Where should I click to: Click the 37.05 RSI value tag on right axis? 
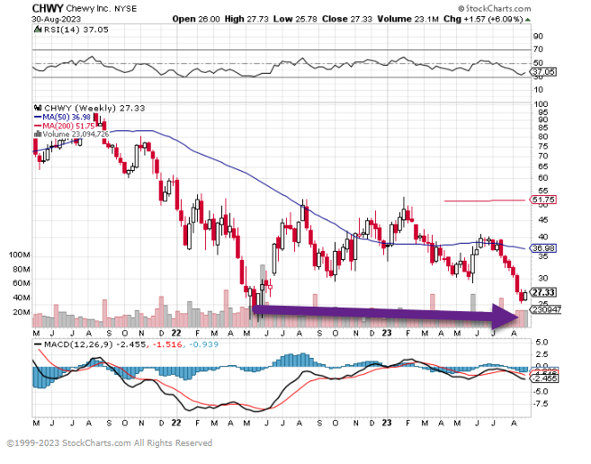pos(543,72)
